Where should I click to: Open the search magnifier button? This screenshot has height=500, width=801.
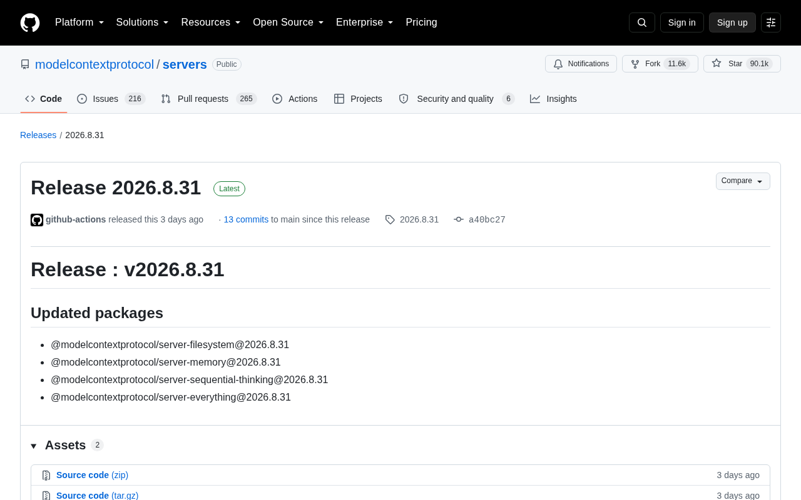click(642, 22)
